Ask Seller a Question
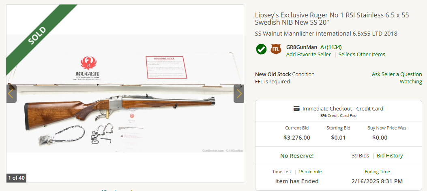 click(397, 74)
